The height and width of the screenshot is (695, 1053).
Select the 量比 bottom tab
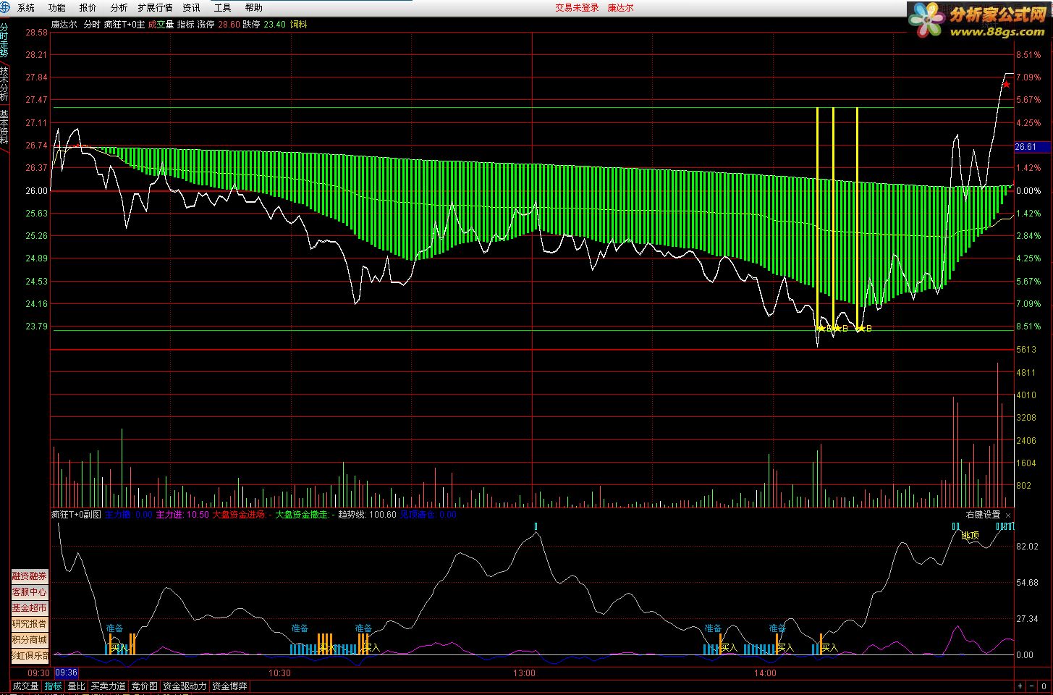76,686
